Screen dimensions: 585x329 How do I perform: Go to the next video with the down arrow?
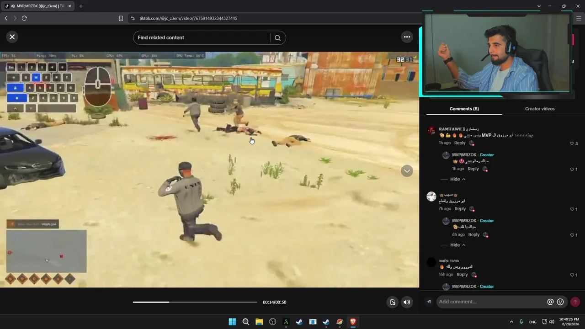click(x=407, y=171)
